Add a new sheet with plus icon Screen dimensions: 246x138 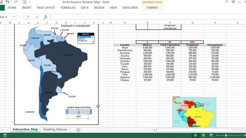coord(78,130)
